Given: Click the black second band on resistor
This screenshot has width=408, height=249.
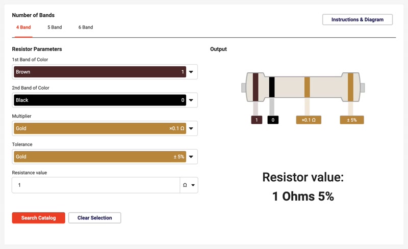Looking at the screenshot, I should [x=272, y=87].
